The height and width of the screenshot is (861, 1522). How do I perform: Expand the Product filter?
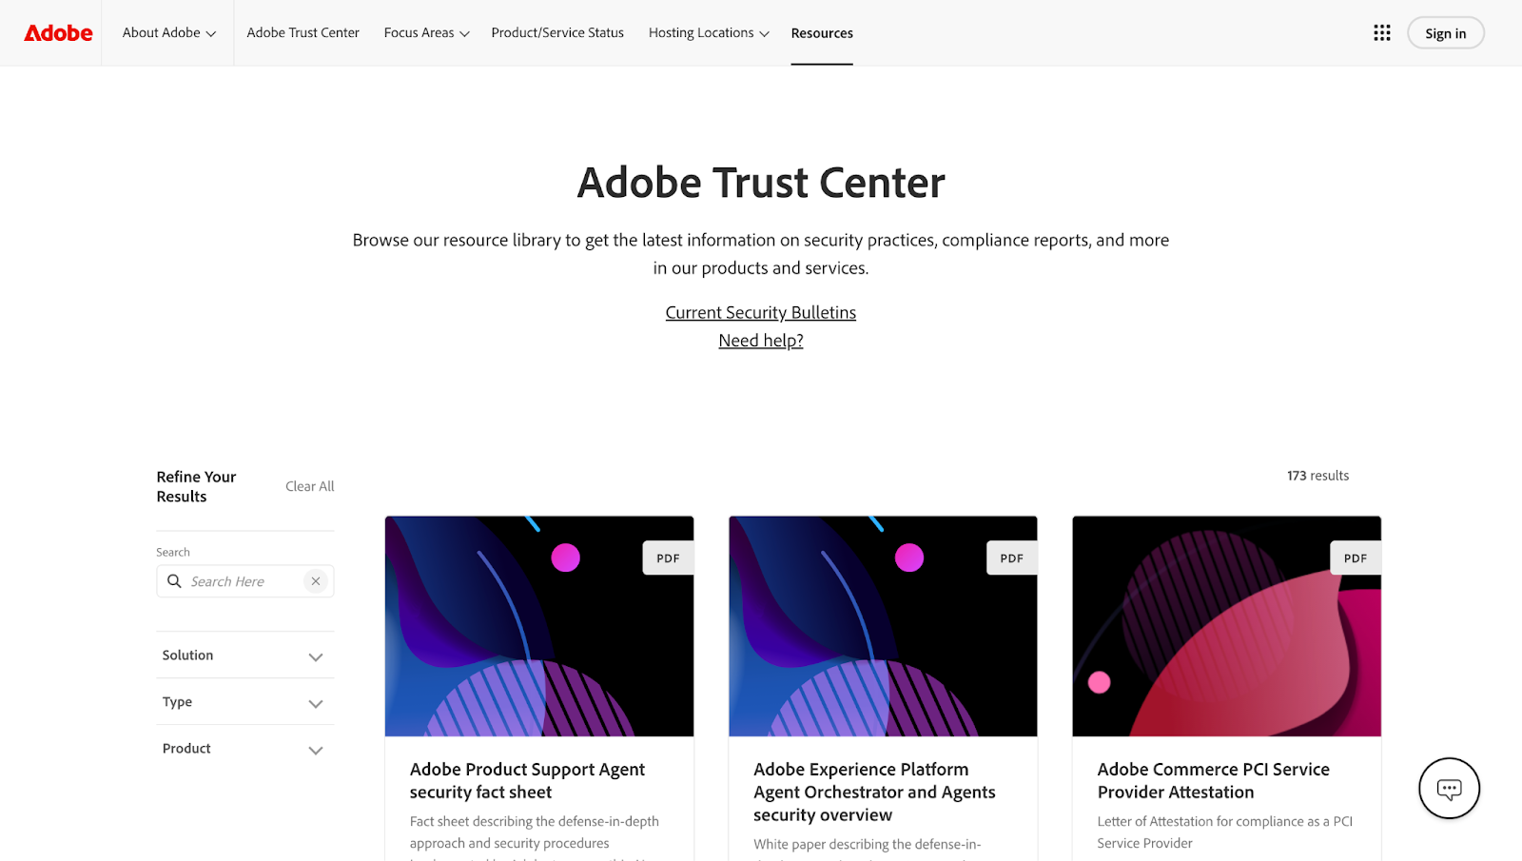(x=245, y=749)
